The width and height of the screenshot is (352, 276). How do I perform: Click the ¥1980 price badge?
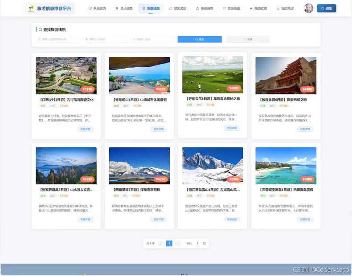[x=87, y=89]
